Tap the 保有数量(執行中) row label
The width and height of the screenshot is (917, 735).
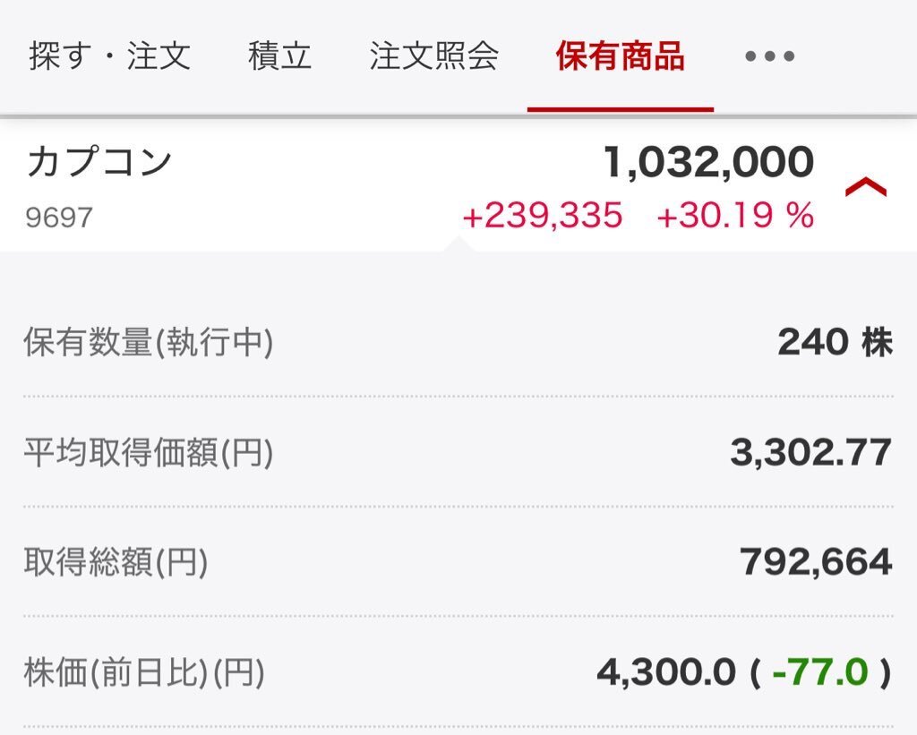[x=149, y=342]
